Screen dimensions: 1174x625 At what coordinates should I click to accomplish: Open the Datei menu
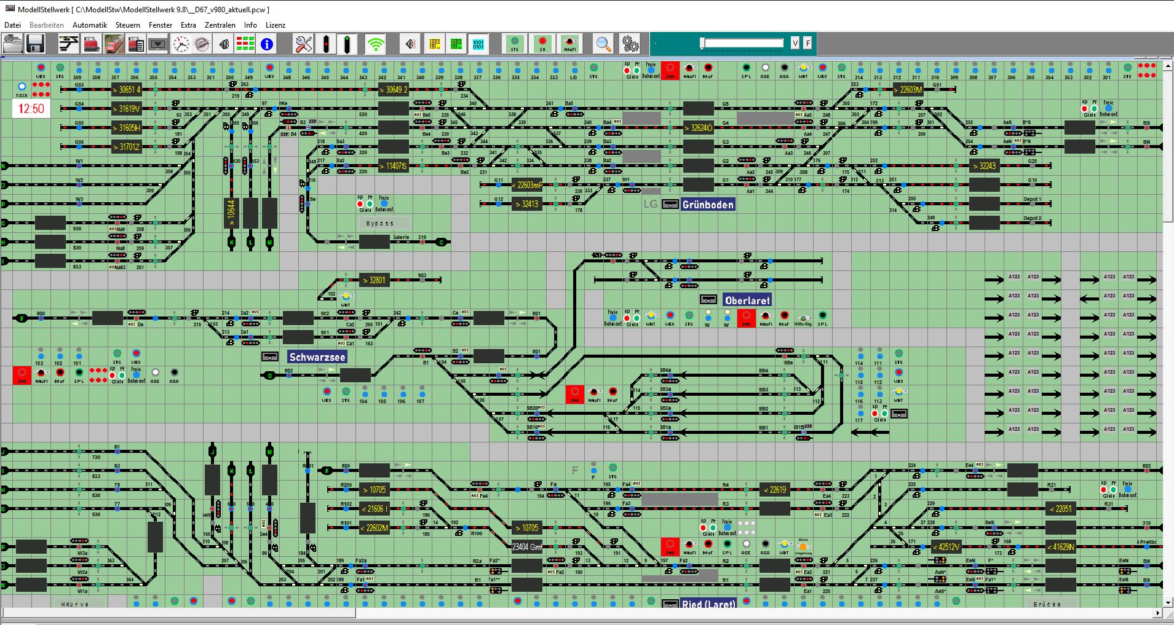pos(12,25)
